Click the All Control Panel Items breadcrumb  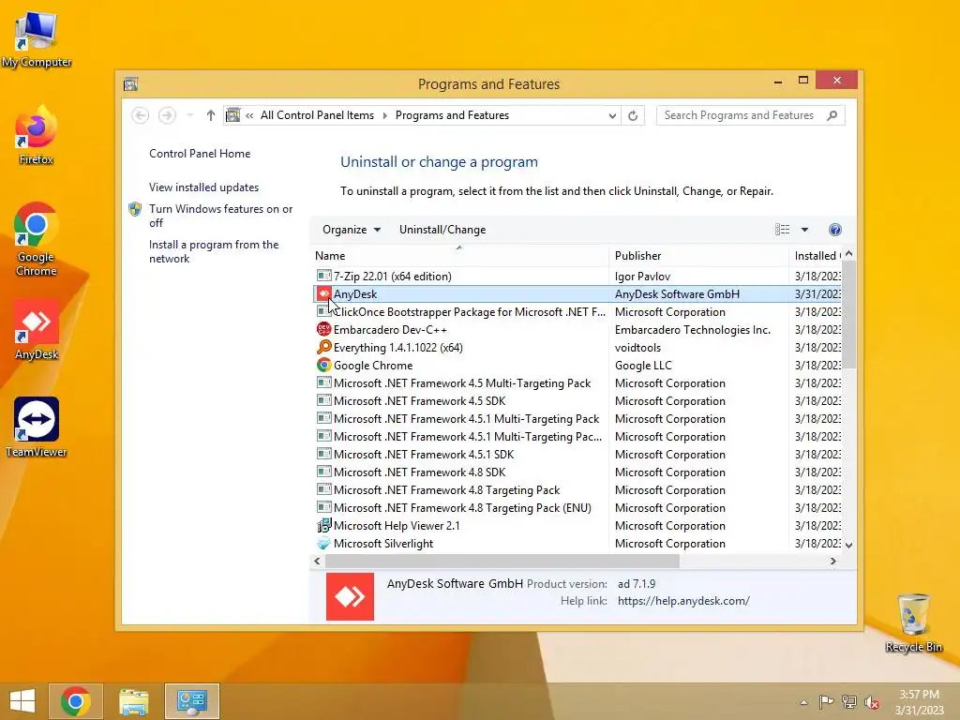(317, 115)
